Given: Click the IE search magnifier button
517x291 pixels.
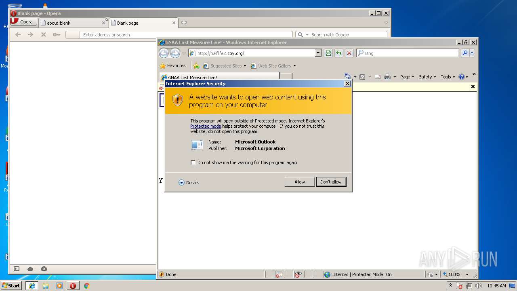Looking at the screenshot, I should tap(464, 53).
